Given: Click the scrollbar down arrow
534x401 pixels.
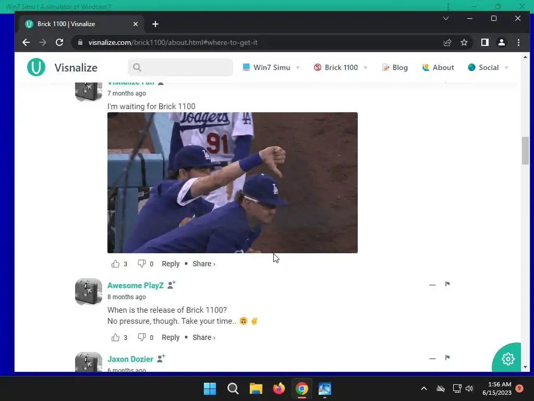Looking at the screenshot, I should [x=526, y=367].
